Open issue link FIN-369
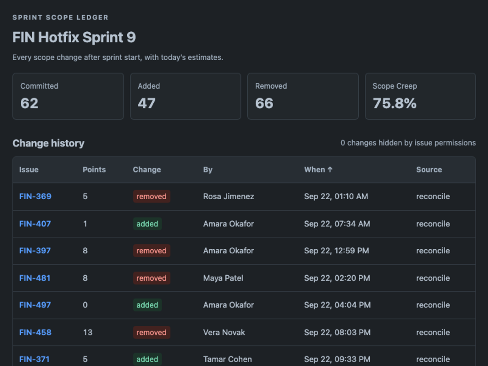Screen dimensions: 488x366 click(x=35, y=196)
